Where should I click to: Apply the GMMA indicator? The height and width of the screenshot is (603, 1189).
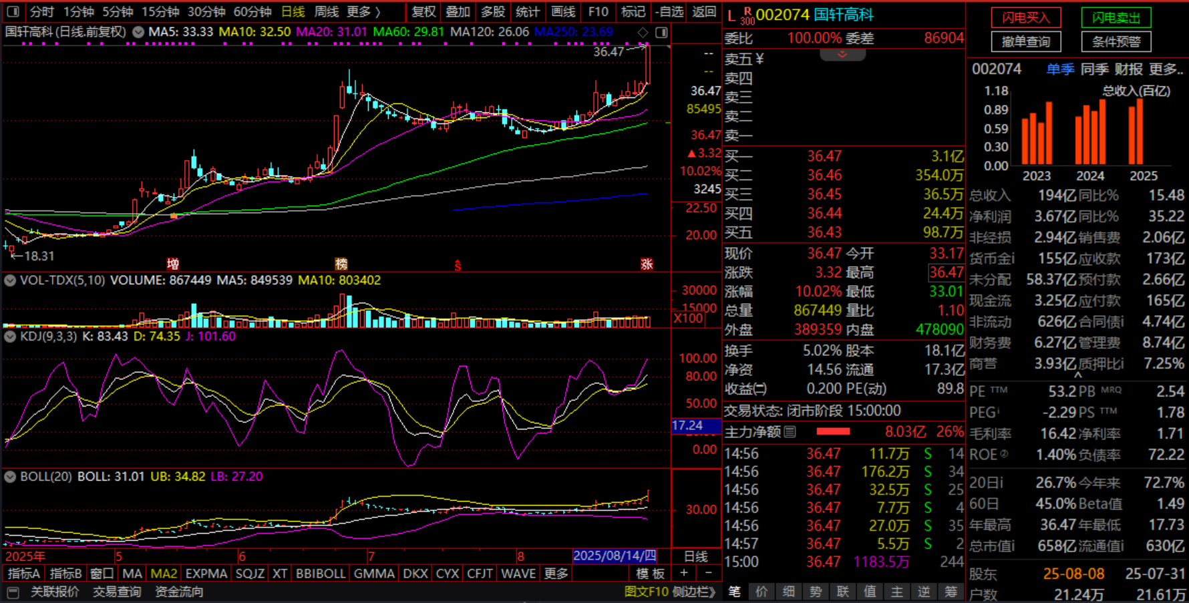(x=374, y=574)
